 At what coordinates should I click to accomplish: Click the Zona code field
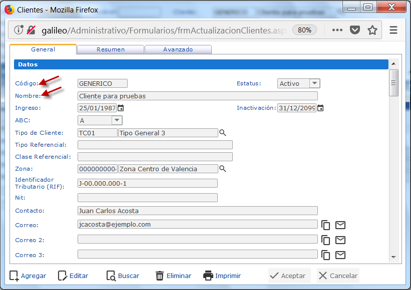97,169
